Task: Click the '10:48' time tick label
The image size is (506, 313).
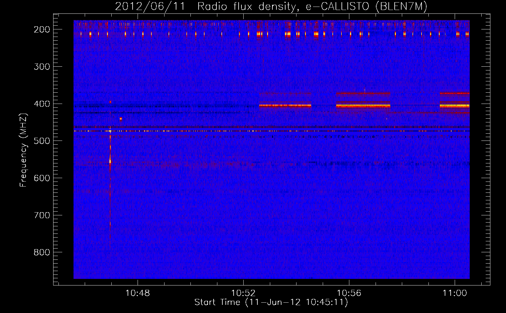Action: tap(138, 293)
